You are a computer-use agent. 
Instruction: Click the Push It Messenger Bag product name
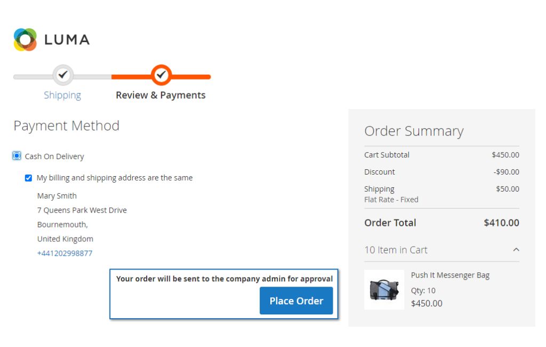tap(450, 275)
